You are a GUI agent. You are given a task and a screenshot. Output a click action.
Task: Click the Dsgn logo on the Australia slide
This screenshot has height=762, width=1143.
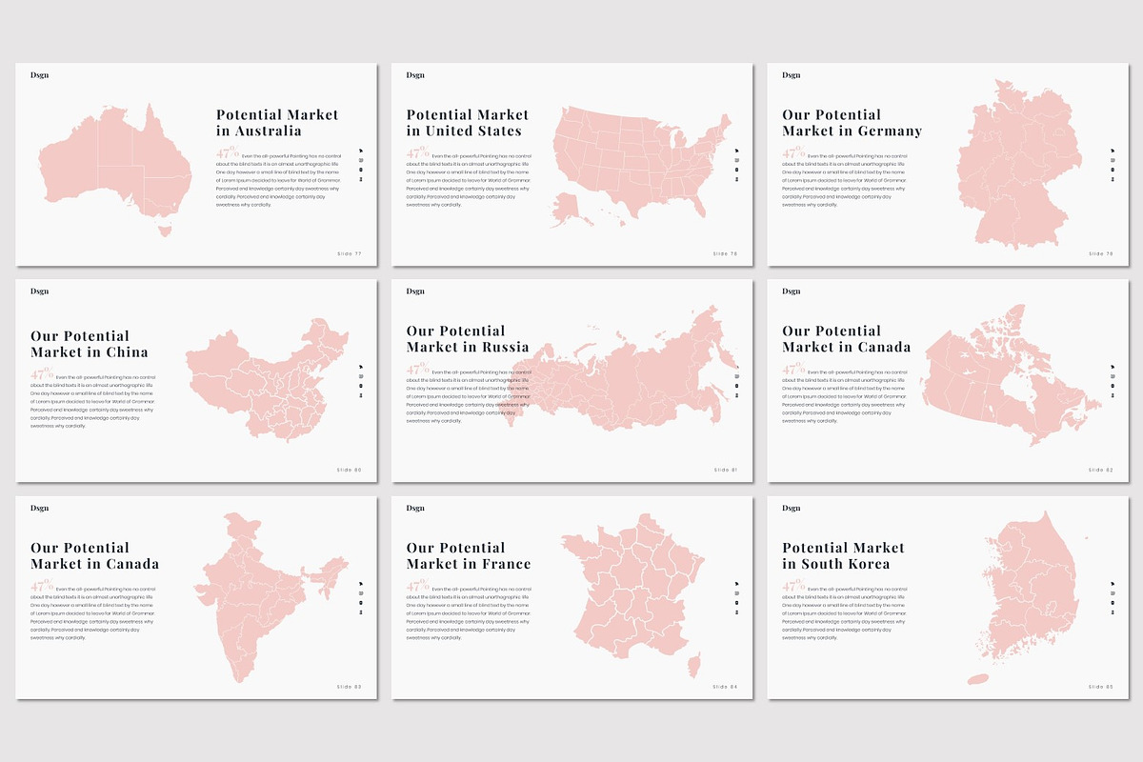tap(39, 75)
